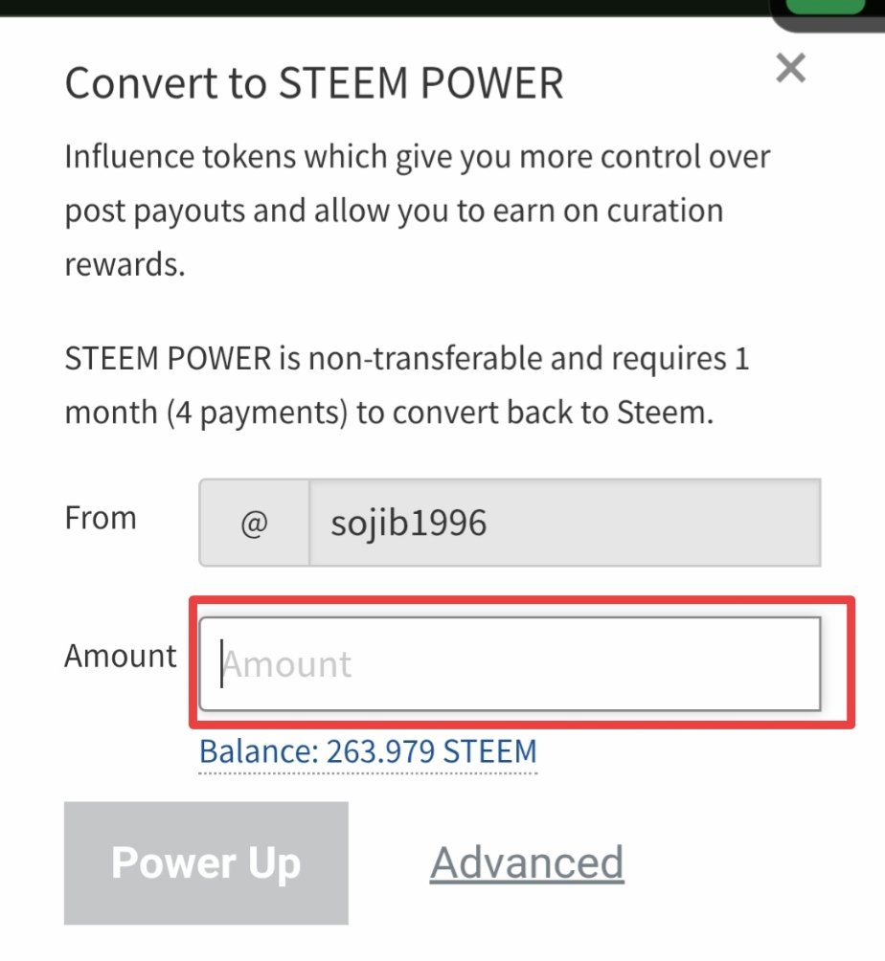Open the Advanced options link

(x=527, y=863)
